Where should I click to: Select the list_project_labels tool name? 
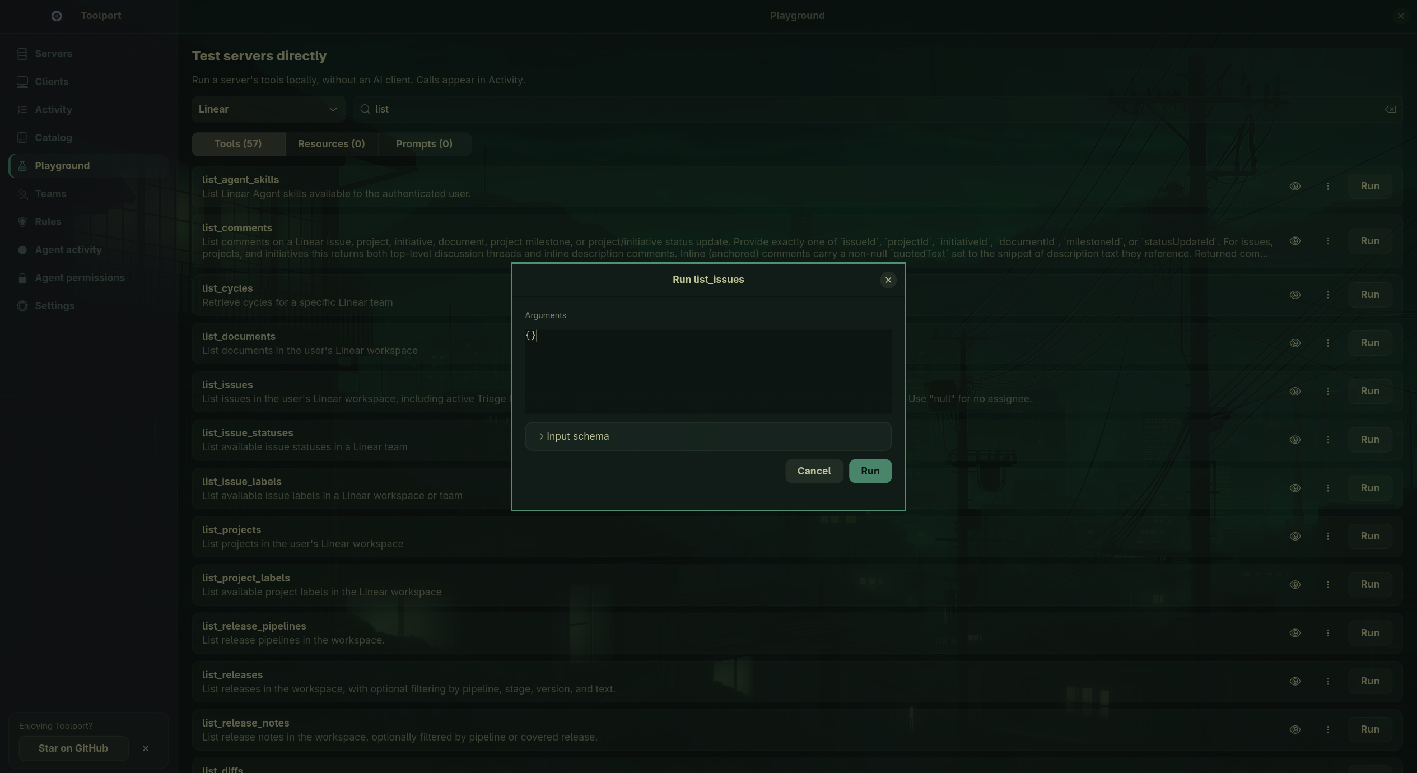[x=246, y=578]
